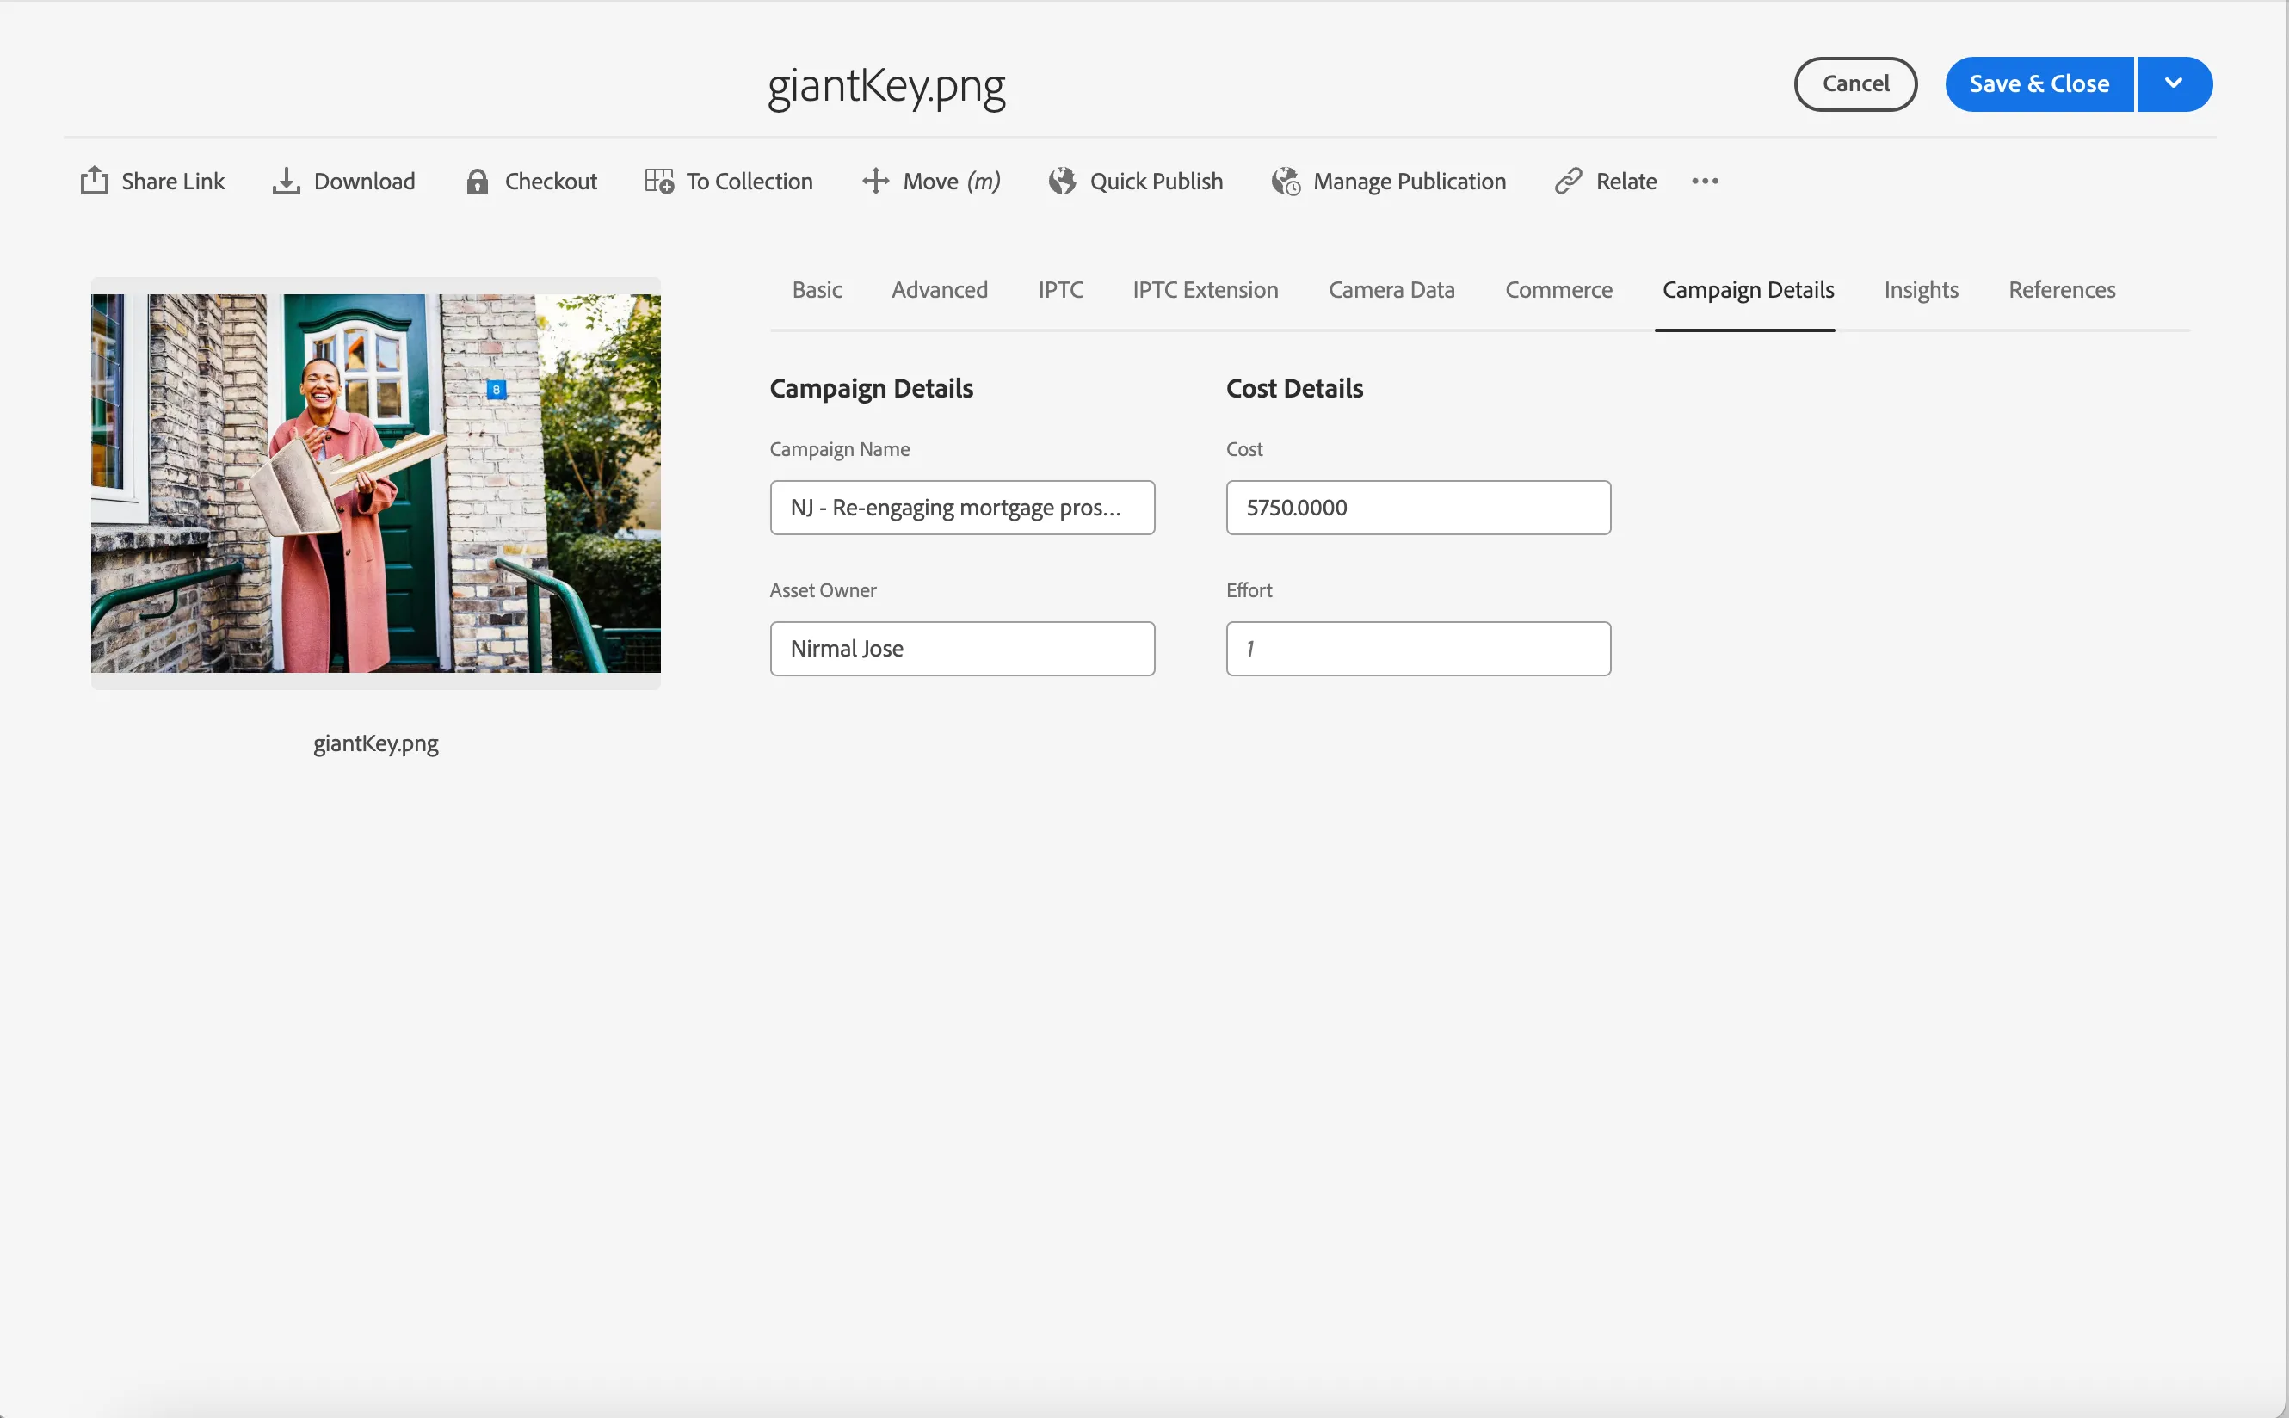This screenshot has width=2289, height=1418.
Task: Click the Save & Close button
Action: coord(2039,83)
